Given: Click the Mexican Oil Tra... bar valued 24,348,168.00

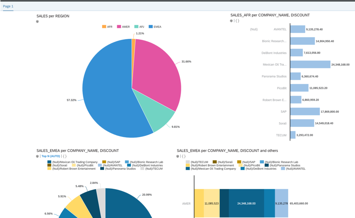Looking at the screenshot, I should coord(310,64).
